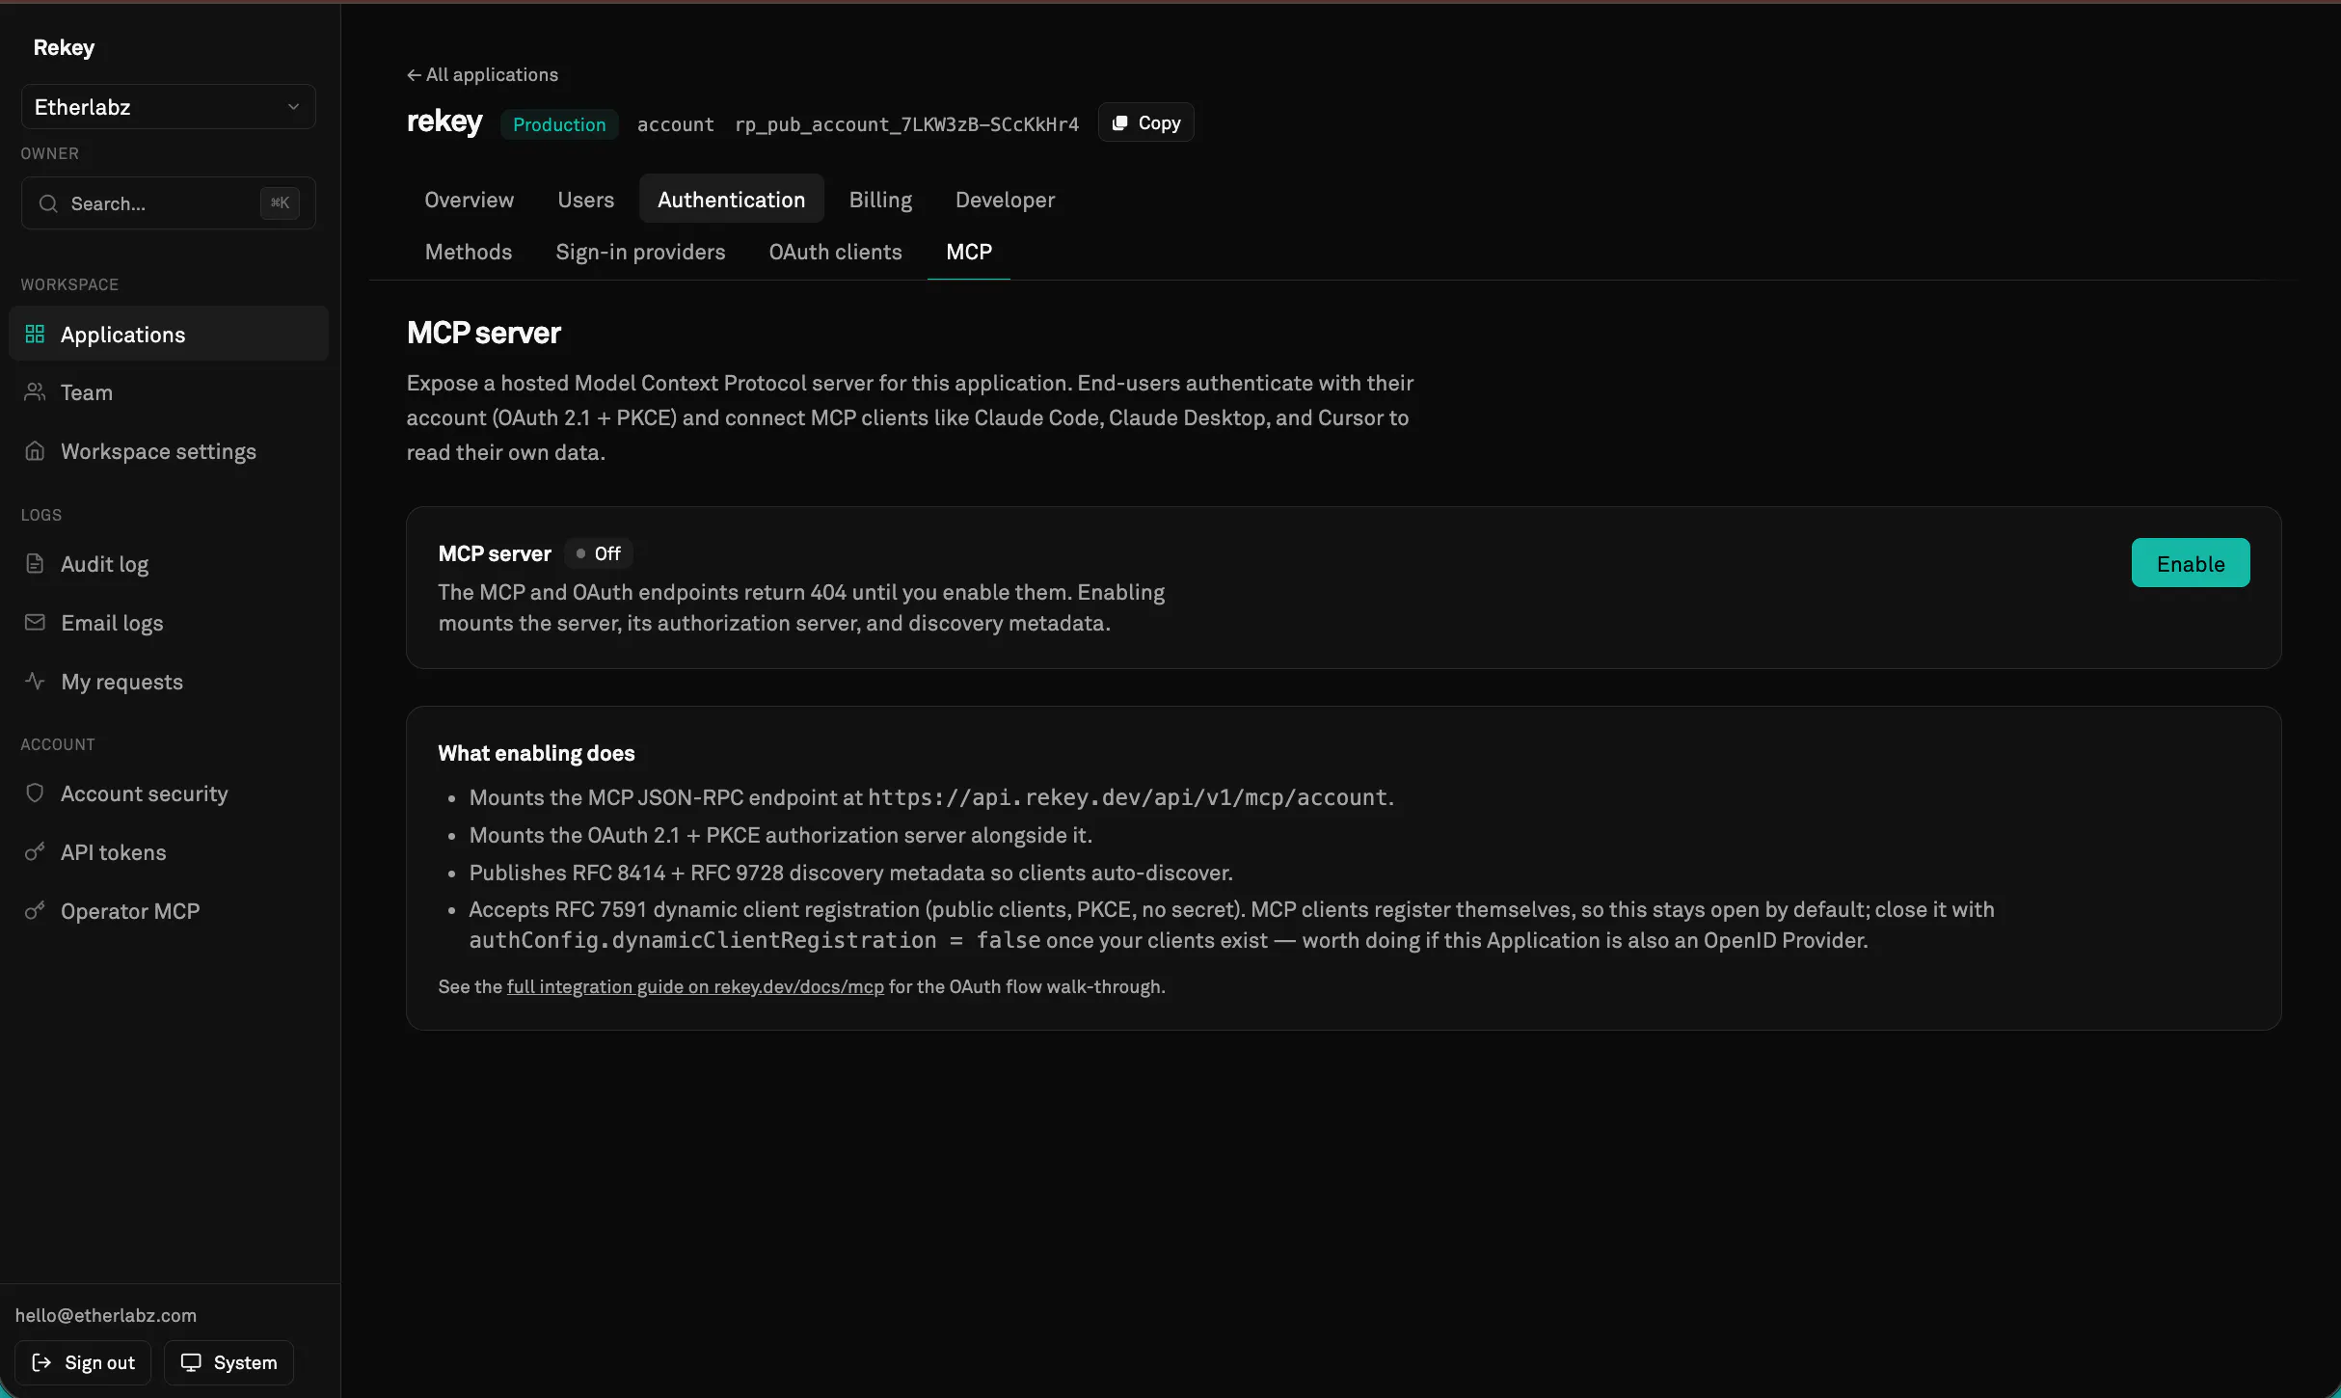Image resolution: width=2341 pixels, height=1398 pixels.
Task: Go to Team in the sidebar
Action: tap(169, 391)
